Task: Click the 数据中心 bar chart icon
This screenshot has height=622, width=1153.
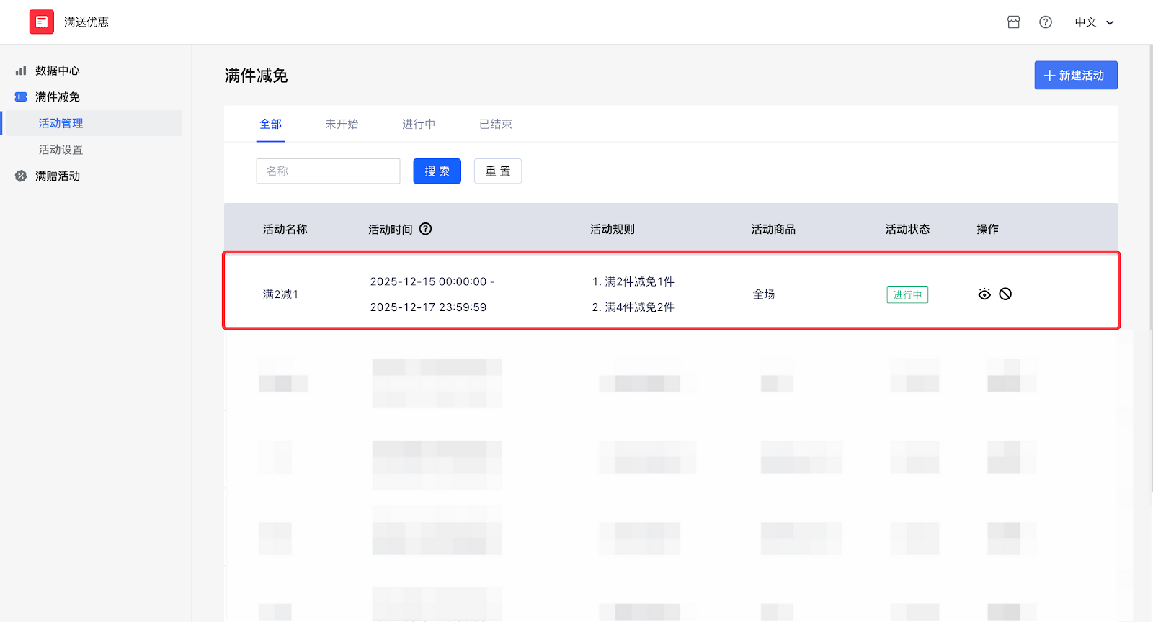Action: pyautogui.click(x=21, y=71)
